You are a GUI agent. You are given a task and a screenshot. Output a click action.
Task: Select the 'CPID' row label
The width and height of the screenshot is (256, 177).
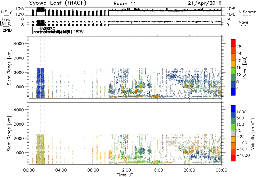click(x=7, y=30)
